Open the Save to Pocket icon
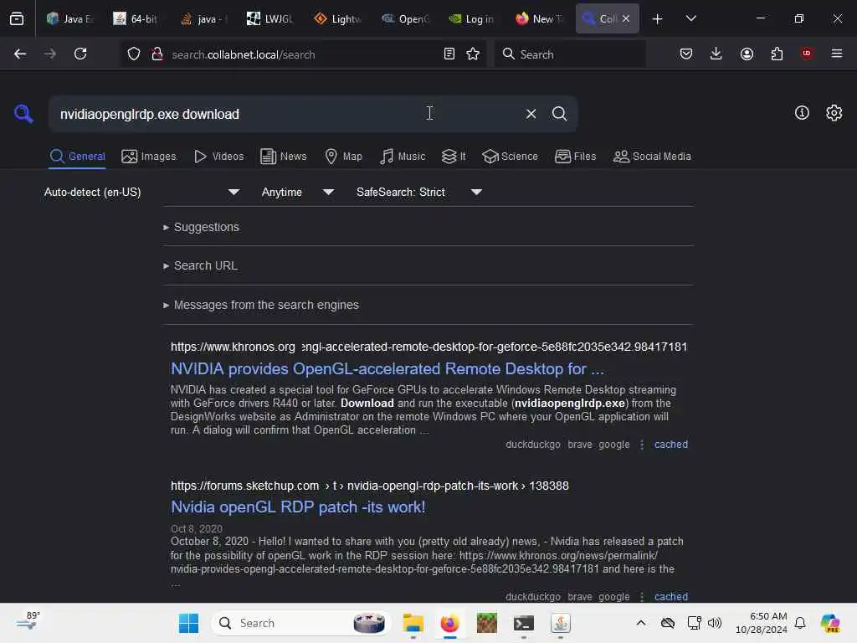 coord(686,54)
